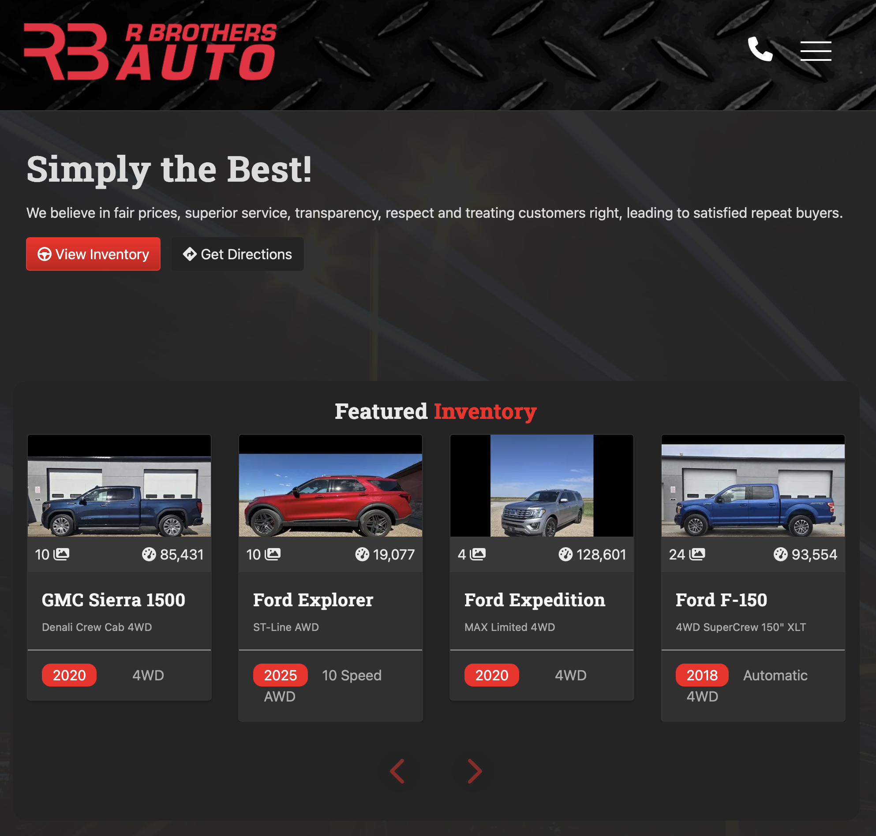The image size is (876, 836).
Task: Click the odometer icon beside 19,077
Action: (x=362, y=554)
